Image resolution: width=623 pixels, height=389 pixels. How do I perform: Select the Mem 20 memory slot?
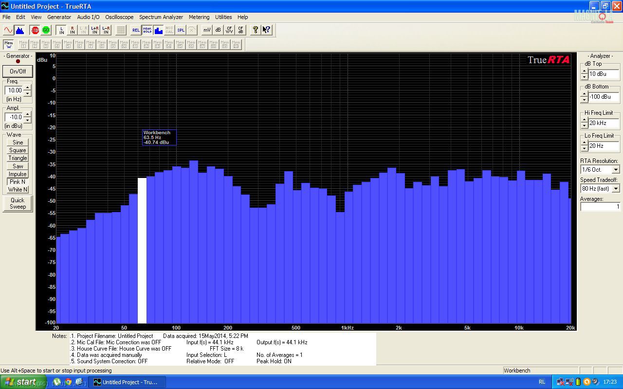(x=236, y=45)
